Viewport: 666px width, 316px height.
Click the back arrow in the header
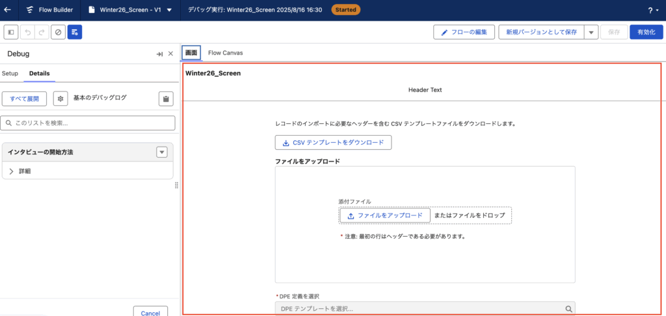pos(7,10)
